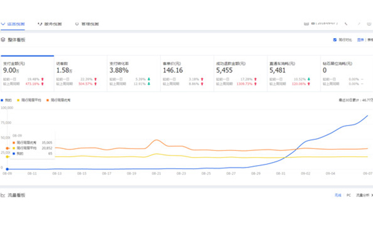Click the blue 08-09 data point on chart

7,169
